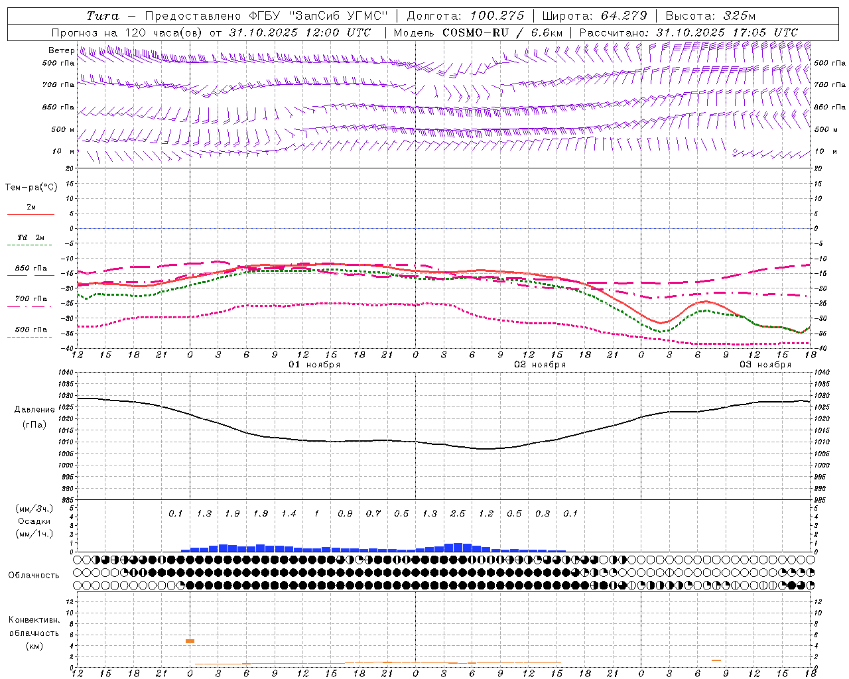This screenshot has height=679, width=849.
Task: Click the dashed Td legend line sample
Action: pyautogui.click(x=31, y=245)
